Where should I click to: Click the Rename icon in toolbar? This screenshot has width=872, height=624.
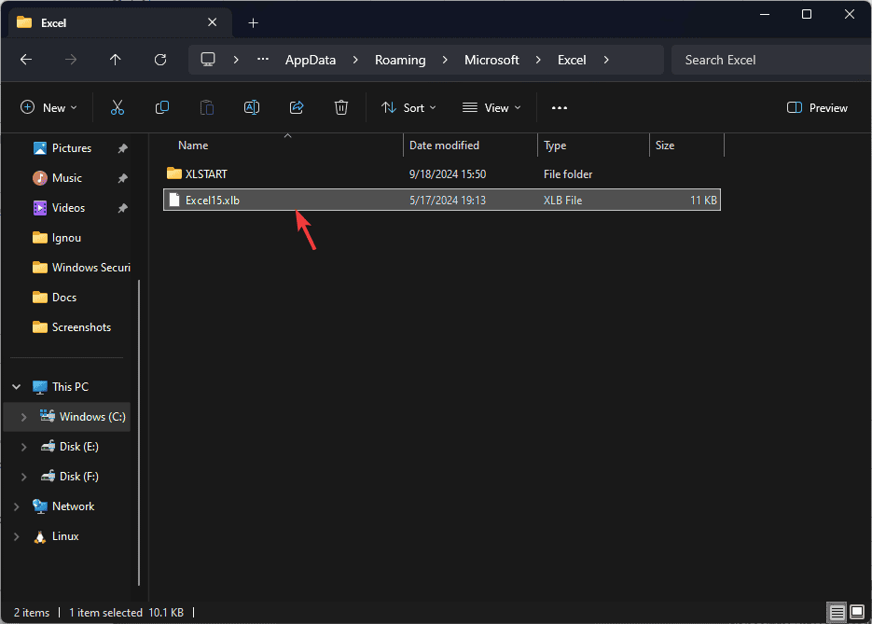pos(252,108)
